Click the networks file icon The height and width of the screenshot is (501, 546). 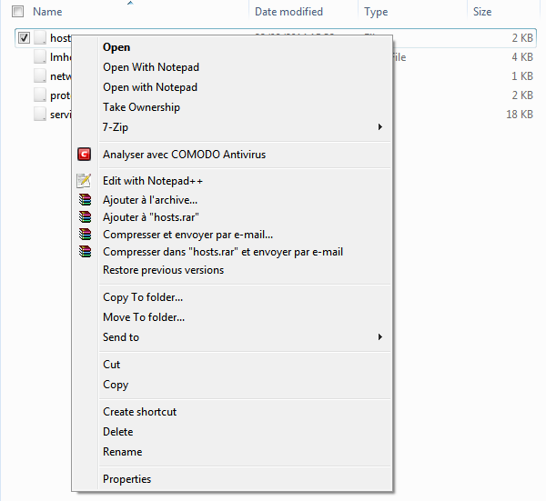(40, 75)
